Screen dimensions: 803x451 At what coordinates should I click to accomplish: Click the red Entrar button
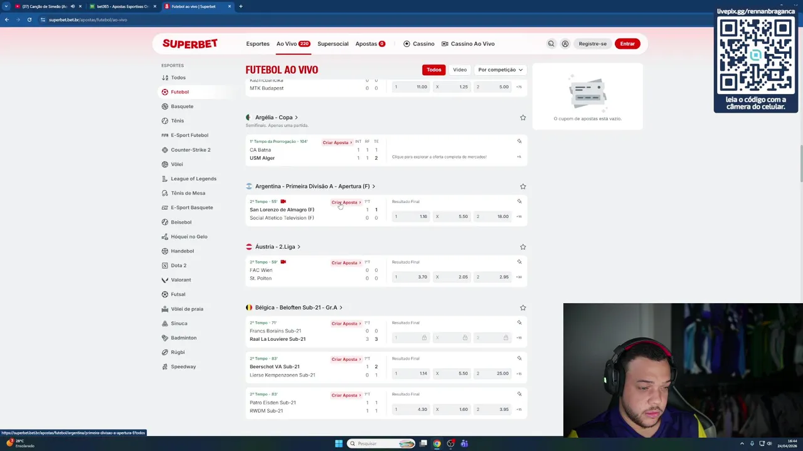[x=627, y=44]
